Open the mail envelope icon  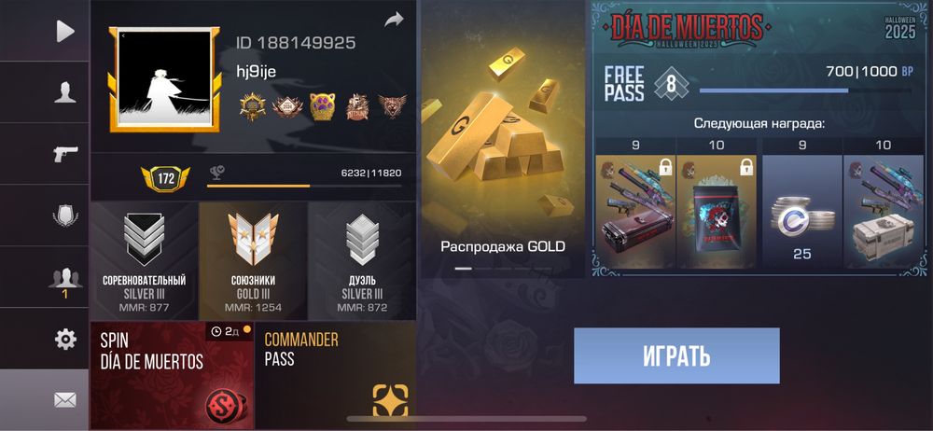(65, 400)
